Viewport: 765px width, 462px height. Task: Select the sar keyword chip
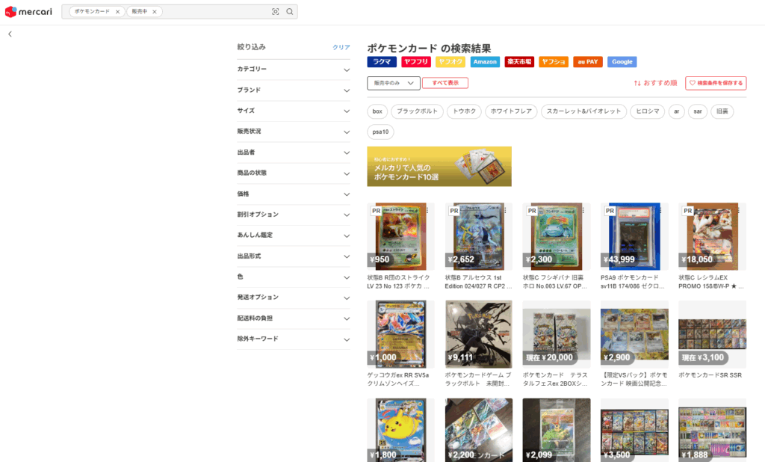point(699,111)
